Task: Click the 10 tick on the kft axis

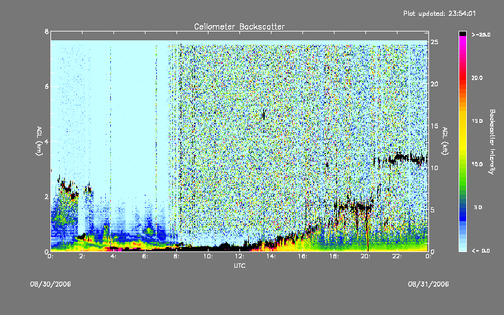Action: 434,168
